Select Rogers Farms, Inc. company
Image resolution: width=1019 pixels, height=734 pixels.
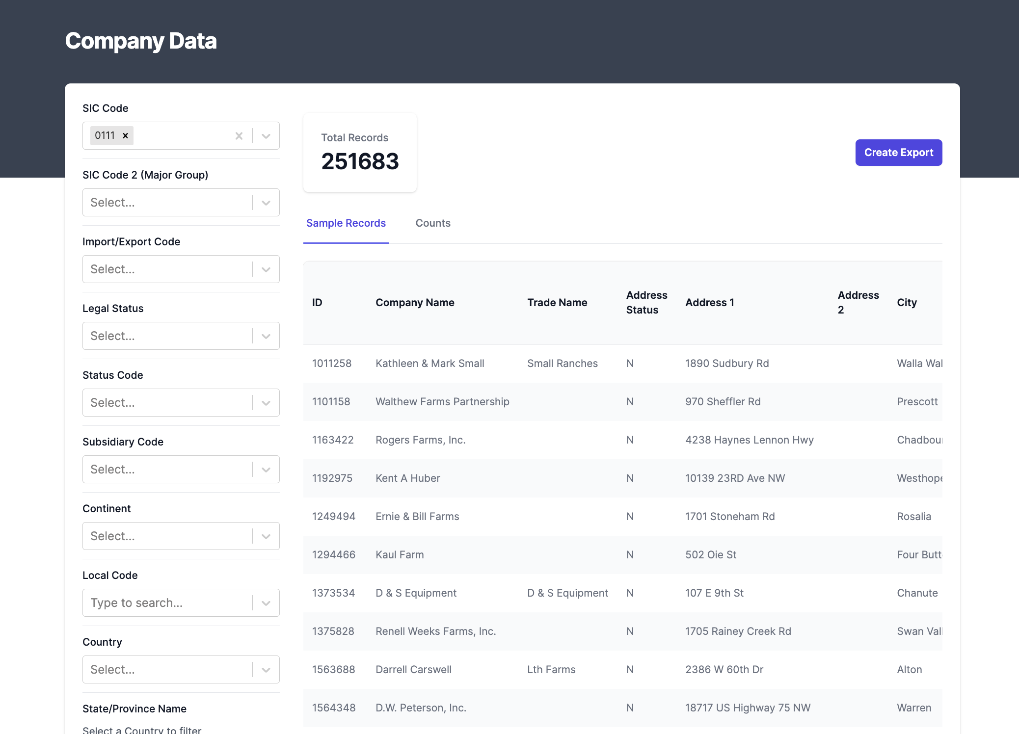pyautogui.click(x=421, y=440)
